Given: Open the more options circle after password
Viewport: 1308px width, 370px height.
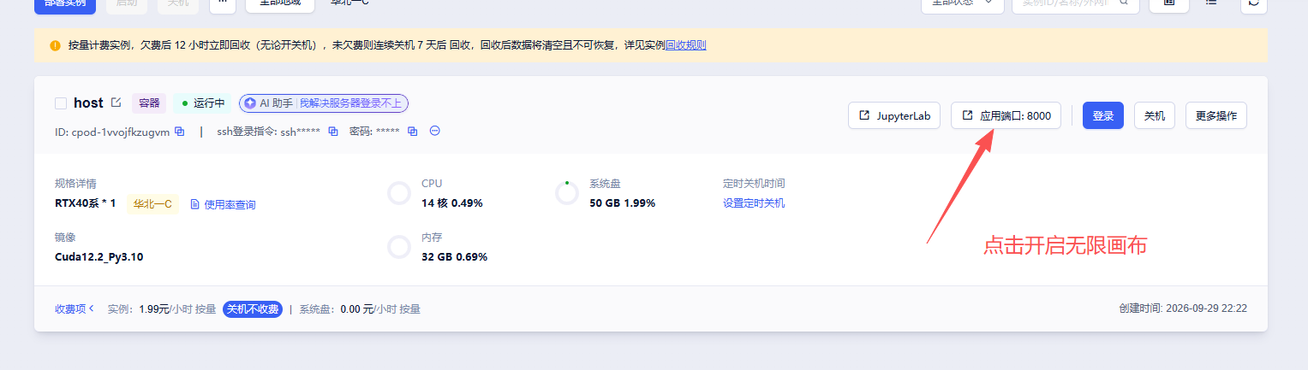Looking at the screenshot, I should (434, 132).
